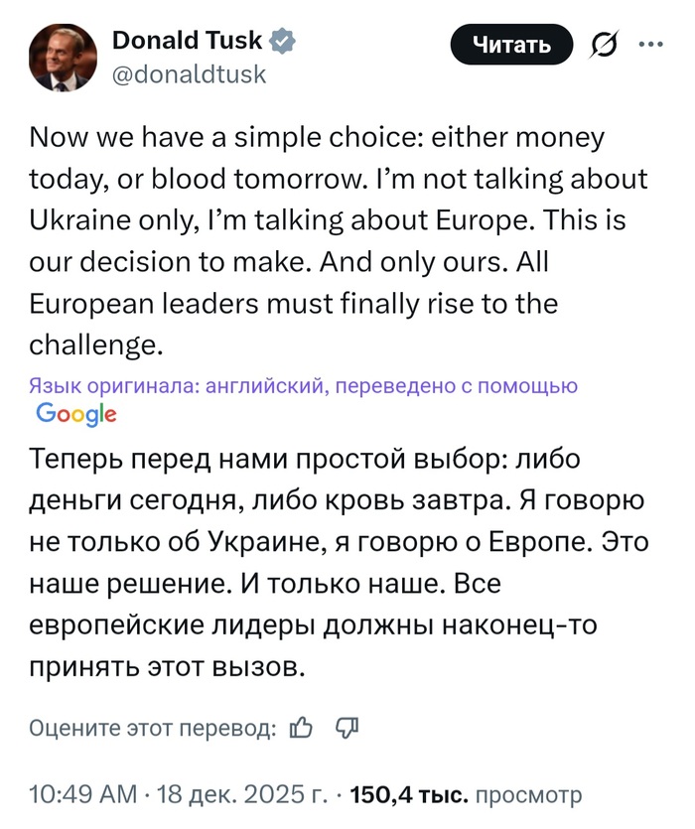
Task: Click the 18 дек. 2025 г. date
Action: 236,794
